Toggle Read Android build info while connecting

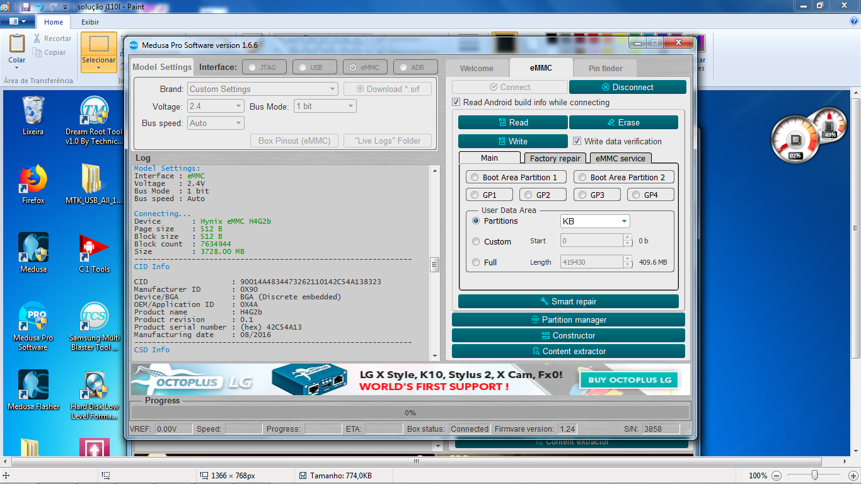tap(456, 102)
